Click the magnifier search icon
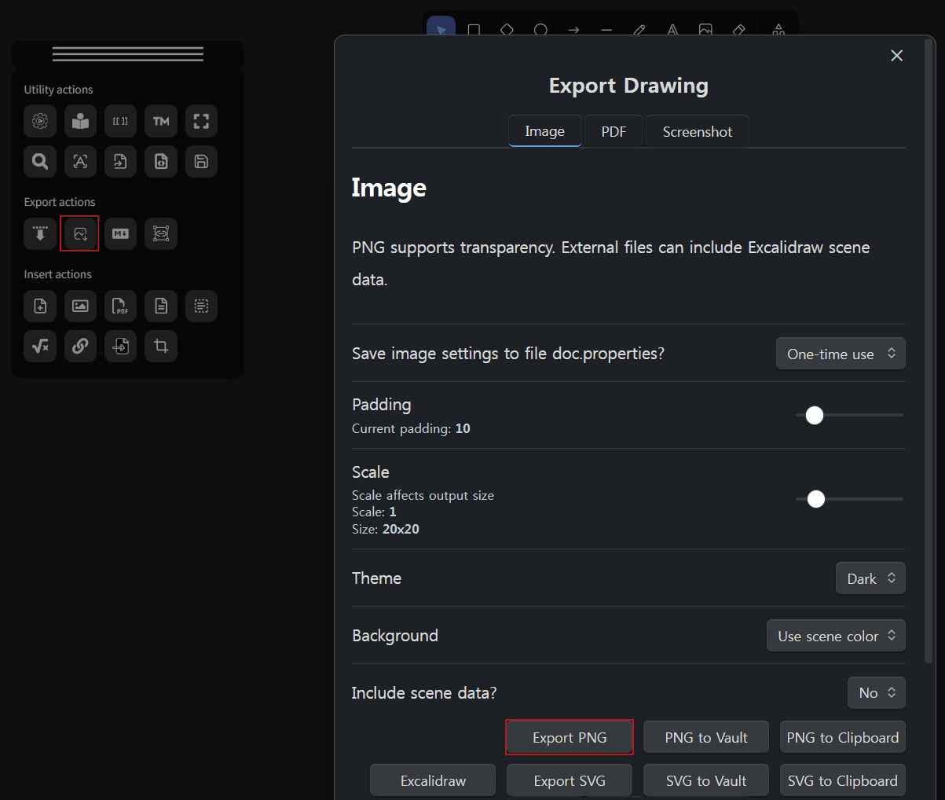Image resolution: width=945 pixels, height=800 pixels. [40, 161]
